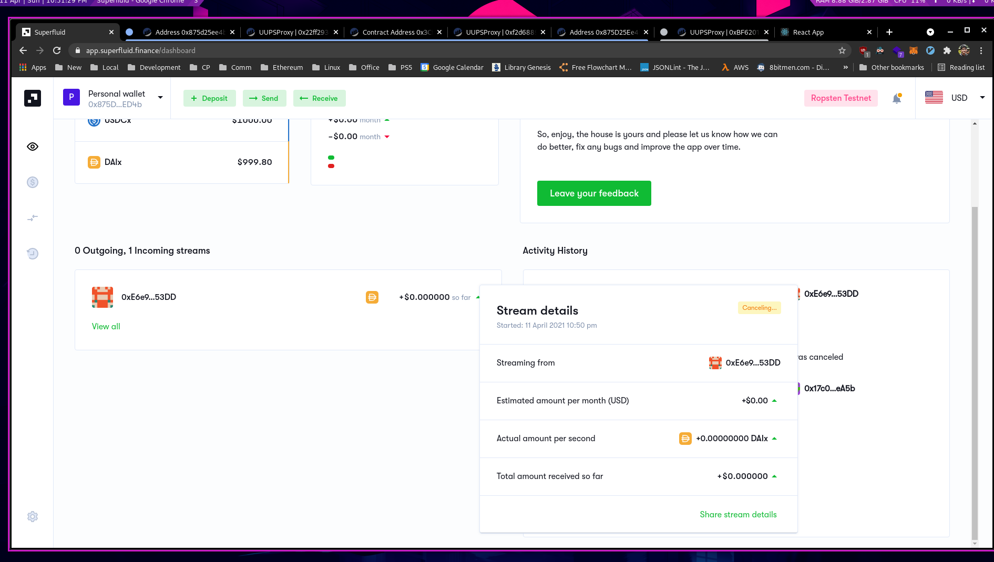994x562 pixels.
Task: Open the Ethereum bookmarks folder
Action: coord(282,67)
